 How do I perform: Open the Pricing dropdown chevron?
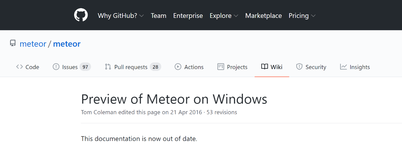pyautogui.click(x=313, y=16)
